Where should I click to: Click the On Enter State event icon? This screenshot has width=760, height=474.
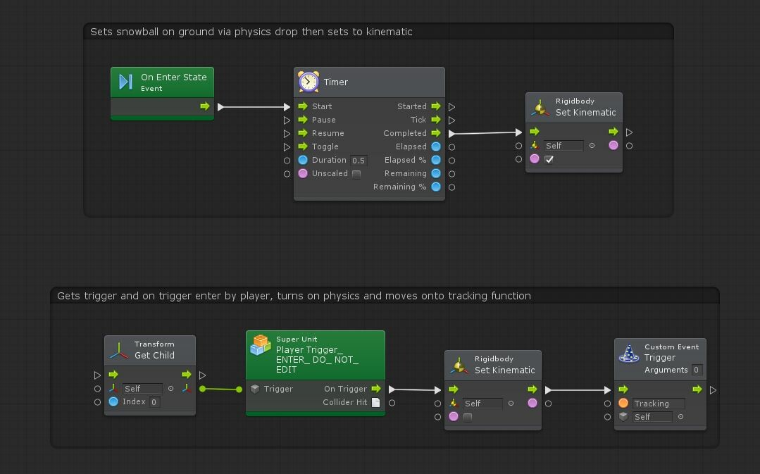point(125,82)
